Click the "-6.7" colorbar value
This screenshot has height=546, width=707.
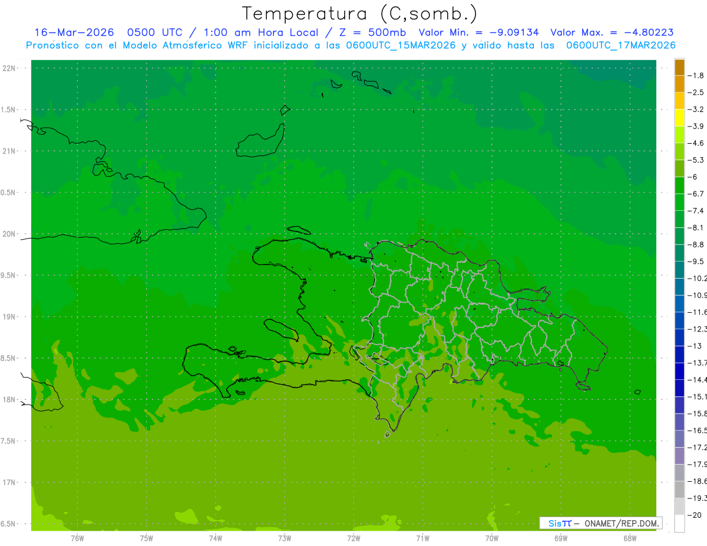pyautogui.click(x=696, y=194)
